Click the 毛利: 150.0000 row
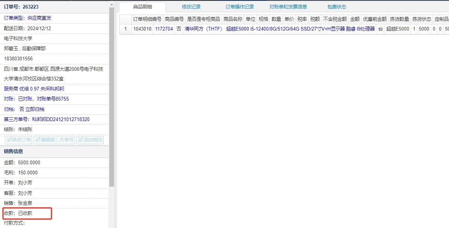Screen dimensions: 449x228 pos(54,172)
